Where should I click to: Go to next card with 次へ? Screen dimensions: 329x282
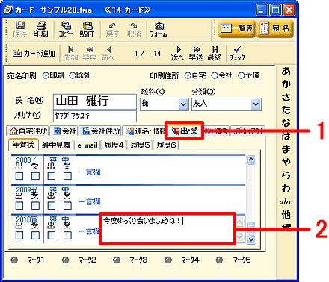(177, 54)
